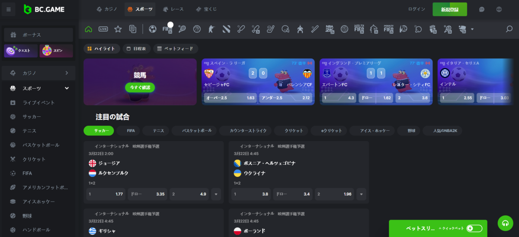This screenshot has width=519, height=237.
Task: Select the basketball sport icon
Action: coord(197,29)
